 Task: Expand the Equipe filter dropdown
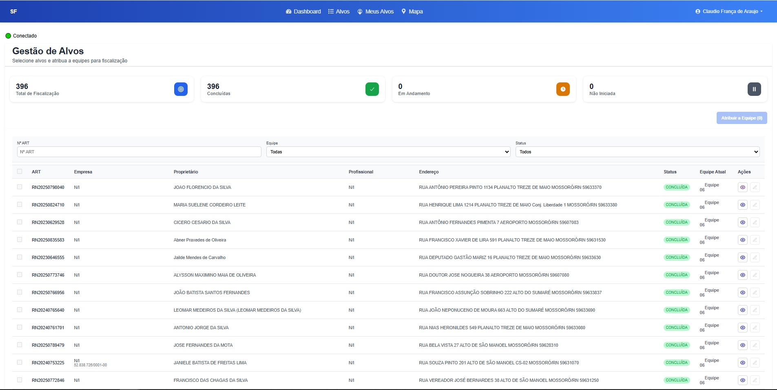coord(388,152)
